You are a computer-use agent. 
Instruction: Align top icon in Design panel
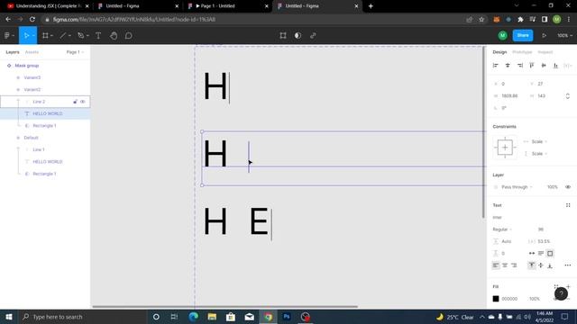pyautogui.click(x=531, y=66)
